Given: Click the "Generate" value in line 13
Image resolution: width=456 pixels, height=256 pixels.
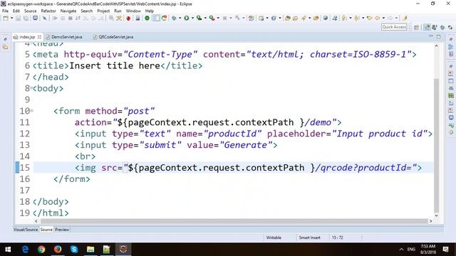Looking at the screenshot, I should (246, 145).
